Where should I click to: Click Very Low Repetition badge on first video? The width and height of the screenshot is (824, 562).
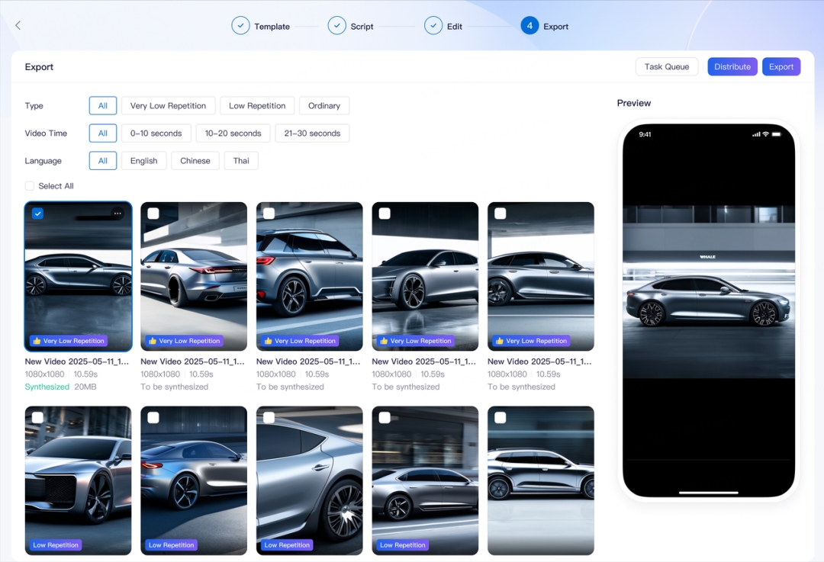(69, 341)
